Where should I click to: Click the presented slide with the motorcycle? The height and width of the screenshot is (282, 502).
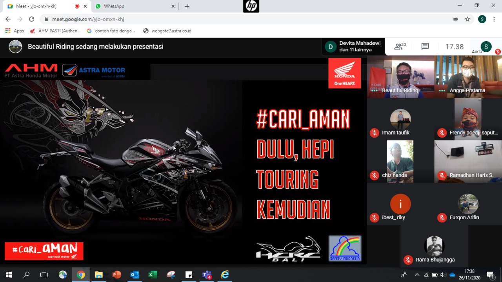tap(183, 161)
